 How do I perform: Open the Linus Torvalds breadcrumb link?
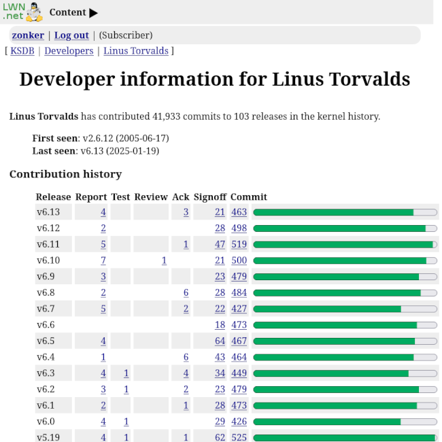coord(135,51)
